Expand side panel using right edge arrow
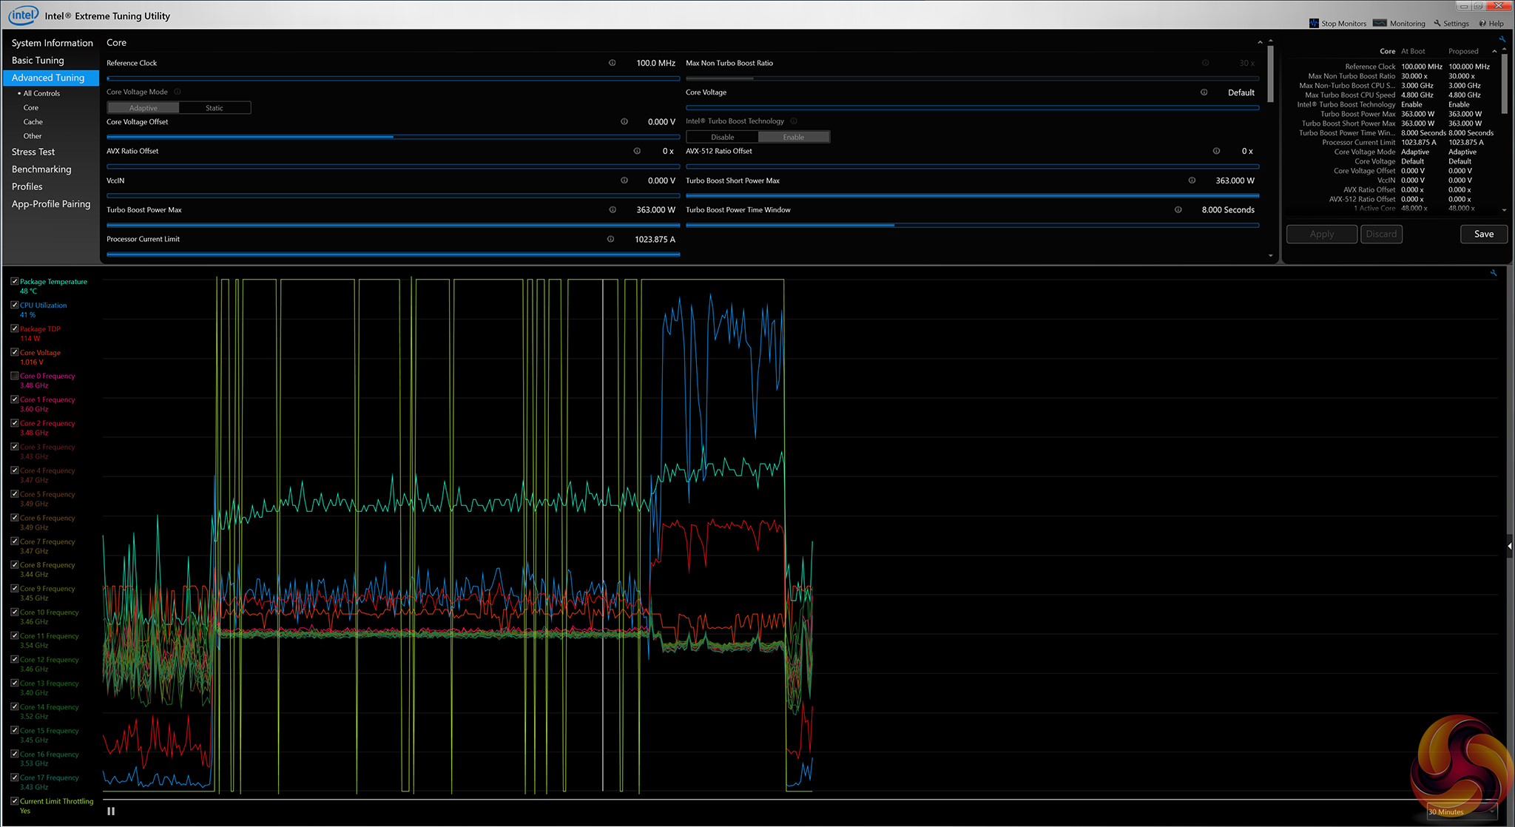The image size is (1515, 827). point(1510,546)
